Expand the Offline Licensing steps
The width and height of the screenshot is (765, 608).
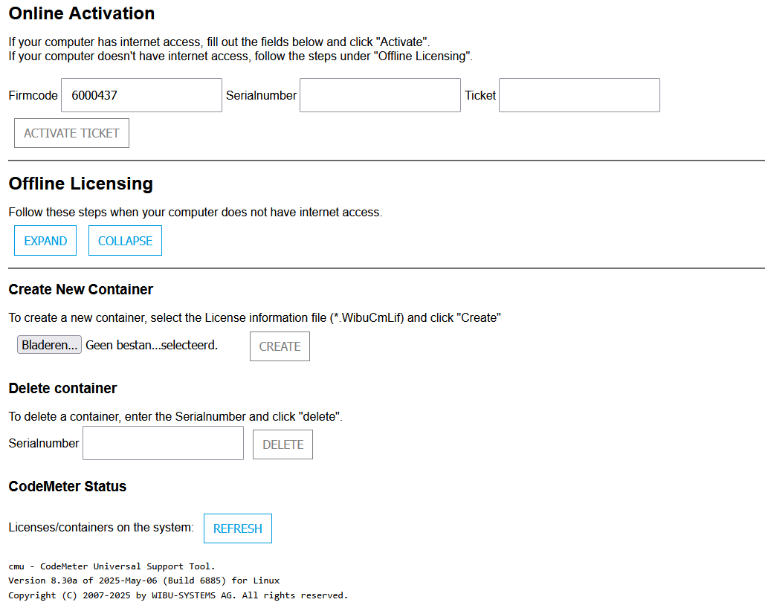click(x=45, y=241)
